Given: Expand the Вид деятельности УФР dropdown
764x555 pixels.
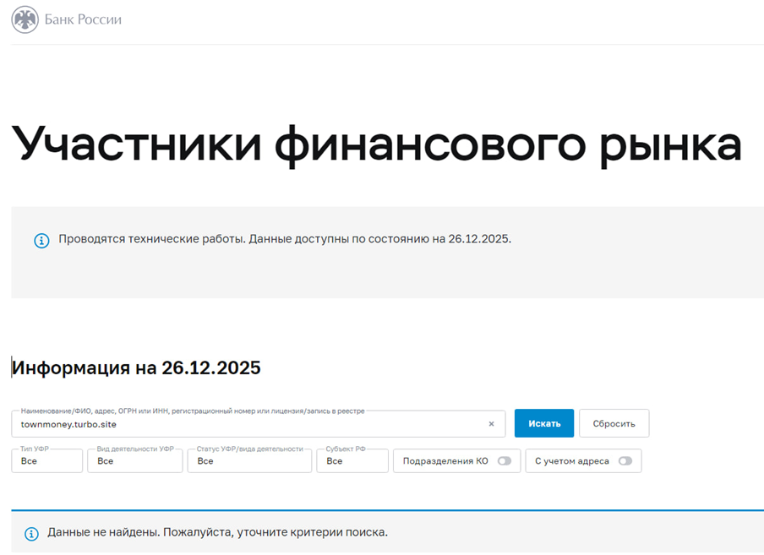Looking at the screenshot, I should click(x=135, y=460).
